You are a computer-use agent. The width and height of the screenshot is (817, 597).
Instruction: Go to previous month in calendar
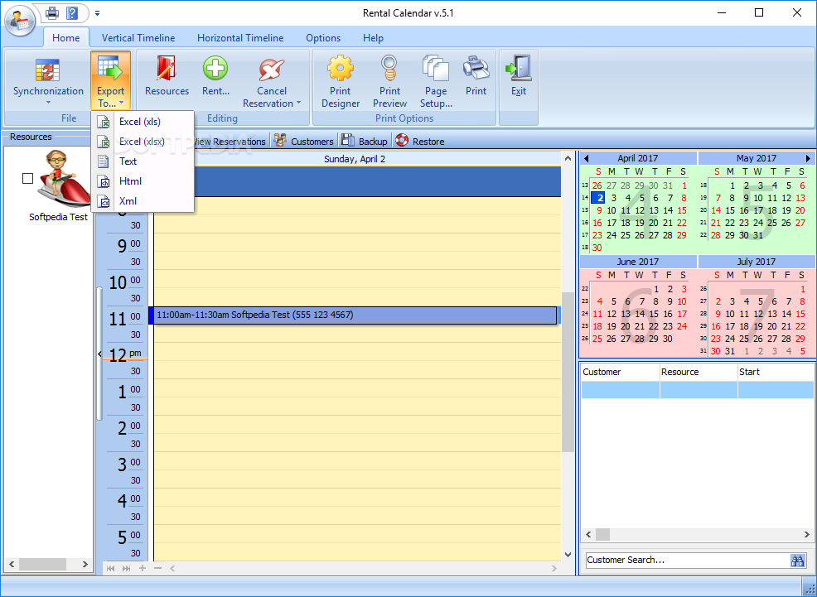[x=586, y=158]
